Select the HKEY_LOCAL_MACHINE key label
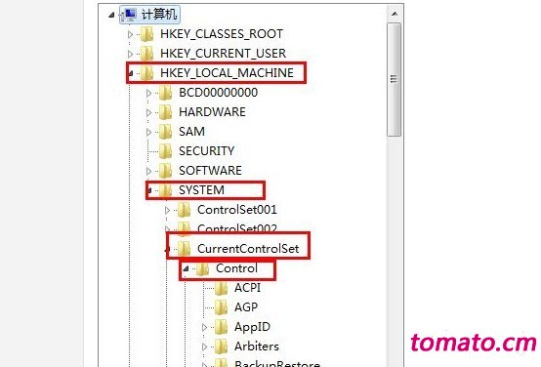 pos(227,73)
